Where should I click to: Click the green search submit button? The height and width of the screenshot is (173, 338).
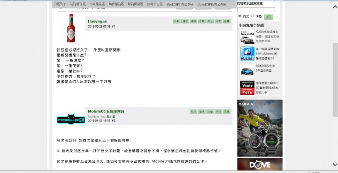click(x=269, y=16)
